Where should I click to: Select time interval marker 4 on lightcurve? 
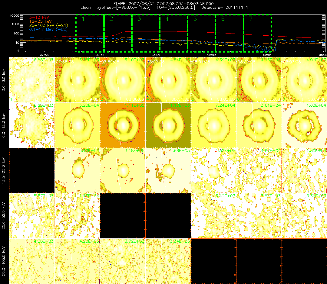[167, 19]
